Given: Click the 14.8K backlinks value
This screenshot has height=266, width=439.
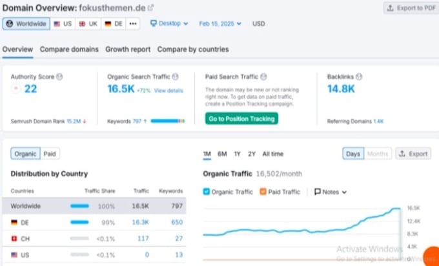Looking at the screenshot, I should [x=341, y=89].
